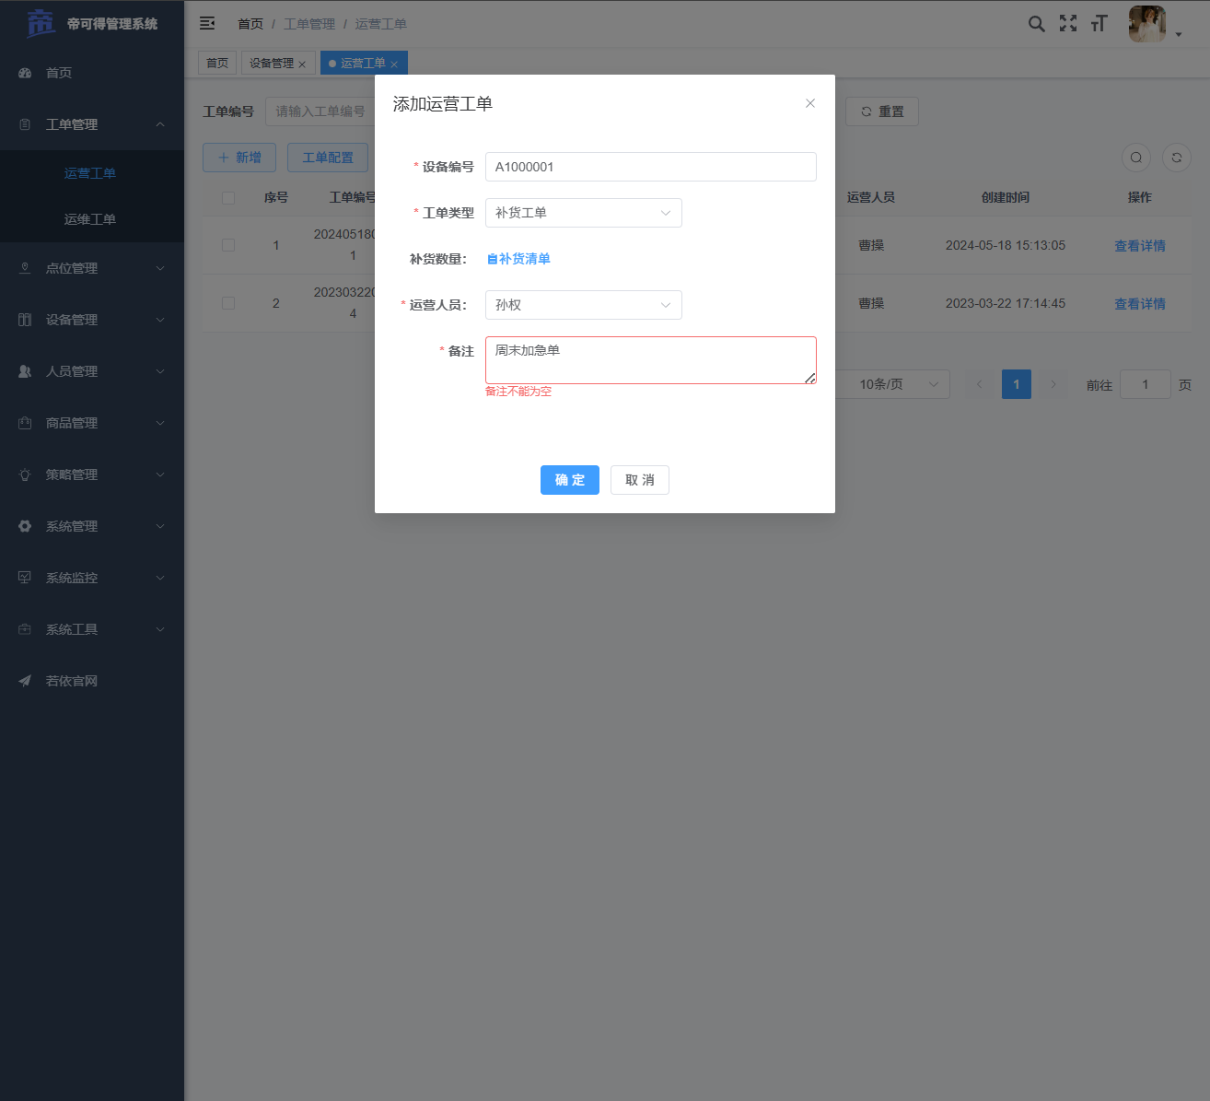This screenshot has height=1101, width=1210.
Task: Focus the 设备编号 input field
Action: [x=651, y=167]
